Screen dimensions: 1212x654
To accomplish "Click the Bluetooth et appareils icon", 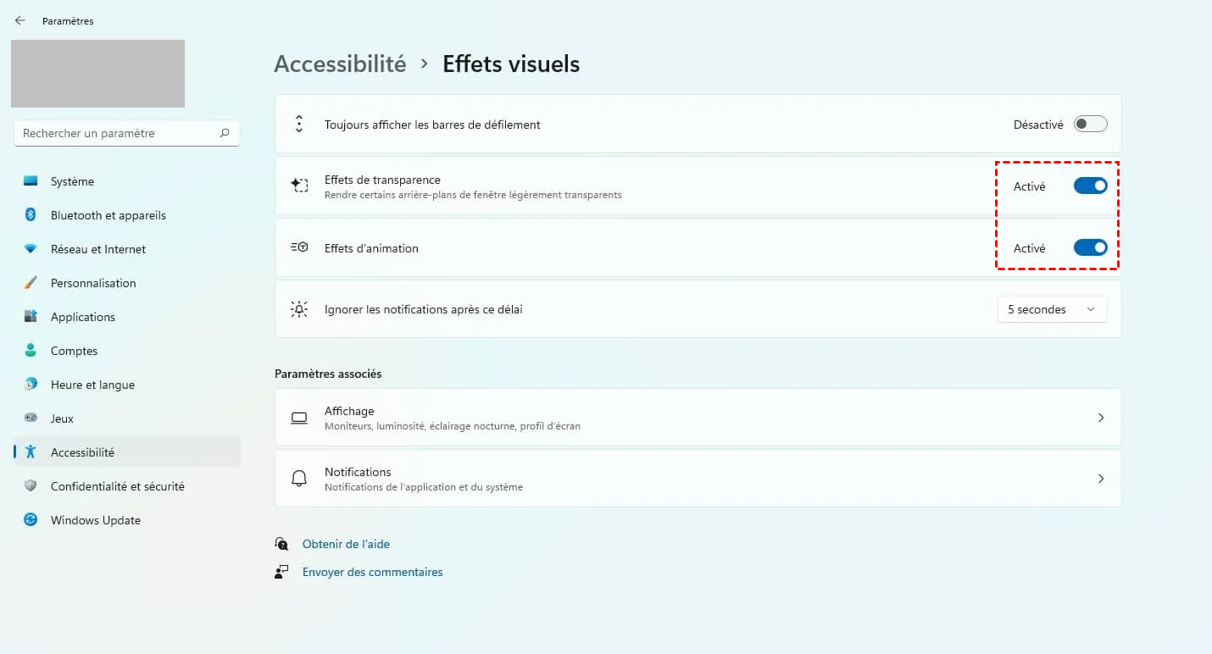I will [31, 215].
